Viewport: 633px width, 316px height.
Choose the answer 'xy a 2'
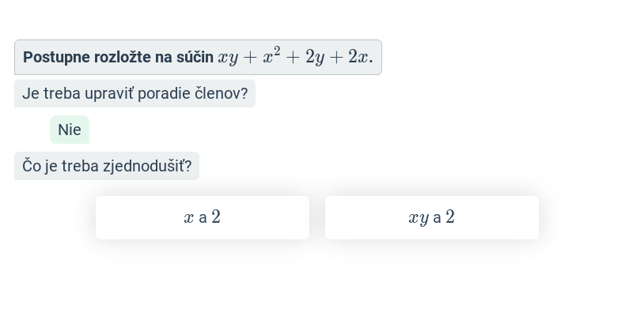[432, 218]
